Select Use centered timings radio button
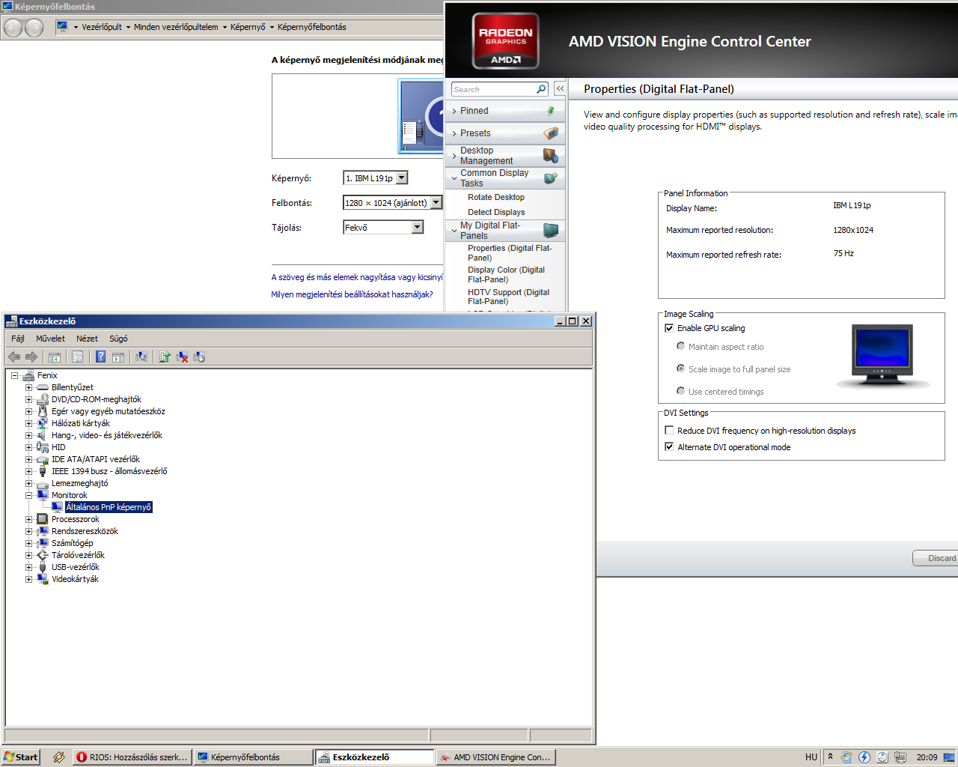958x767 pixels. pyautogui.click(x=680, y=391)
